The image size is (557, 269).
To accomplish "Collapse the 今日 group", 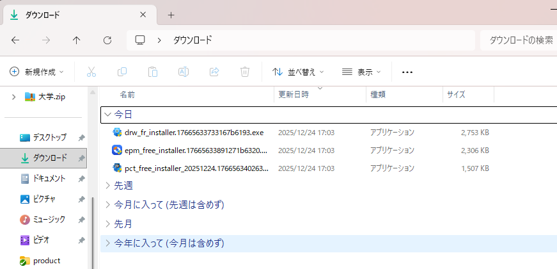I will coord(107,114).
